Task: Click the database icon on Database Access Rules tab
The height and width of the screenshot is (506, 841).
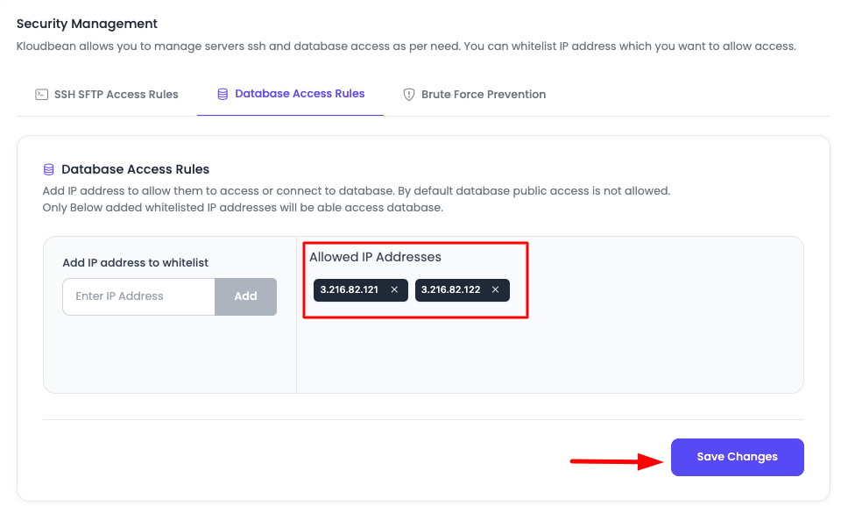Action: 222,94
